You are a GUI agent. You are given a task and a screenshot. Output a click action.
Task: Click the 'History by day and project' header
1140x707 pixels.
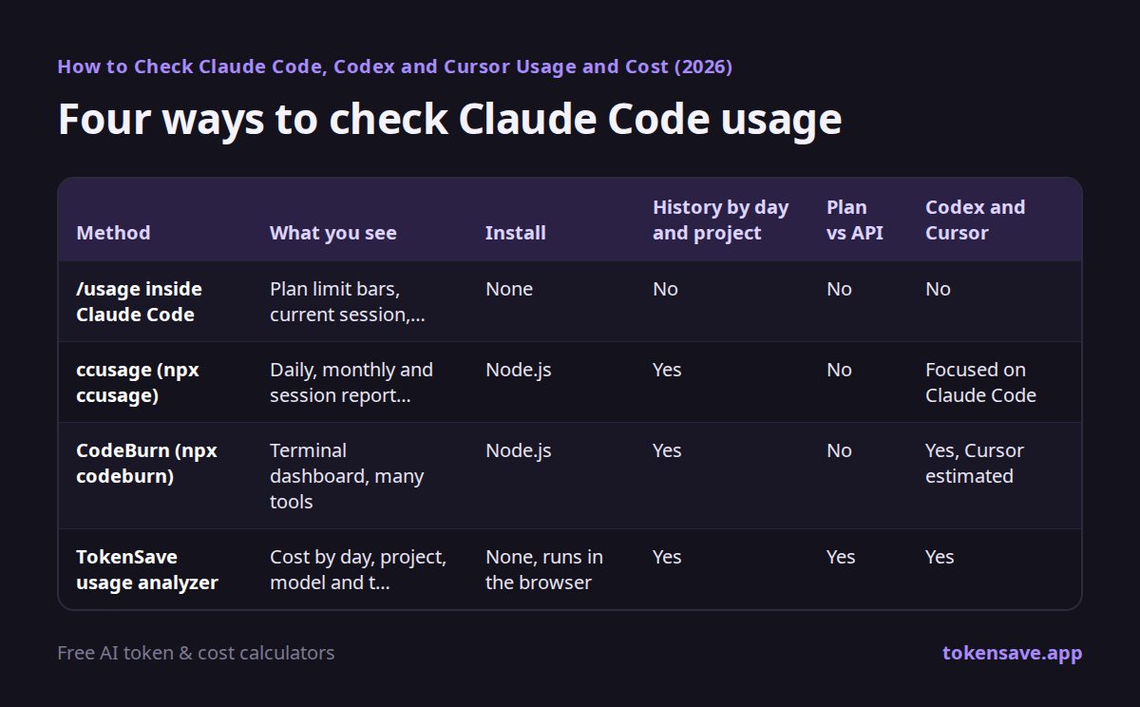pyautogui.click(x=721, y=220)
